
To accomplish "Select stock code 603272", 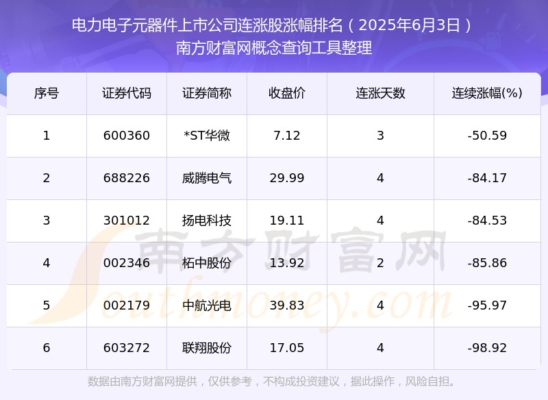I will (127, 348).
